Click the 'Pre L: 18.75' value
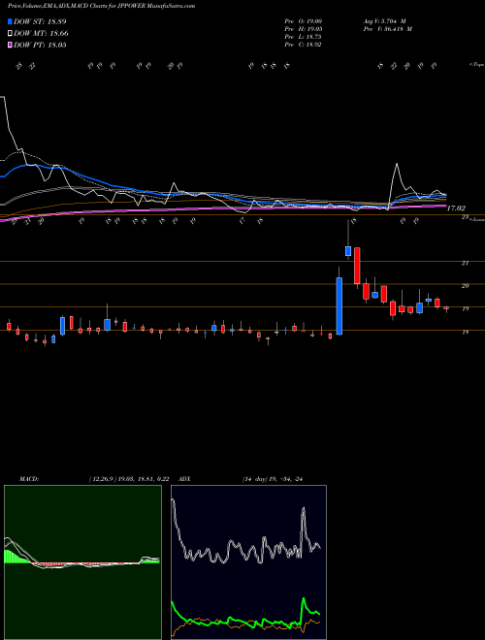This screenshot has height=640, width=485. coord(304,37)
